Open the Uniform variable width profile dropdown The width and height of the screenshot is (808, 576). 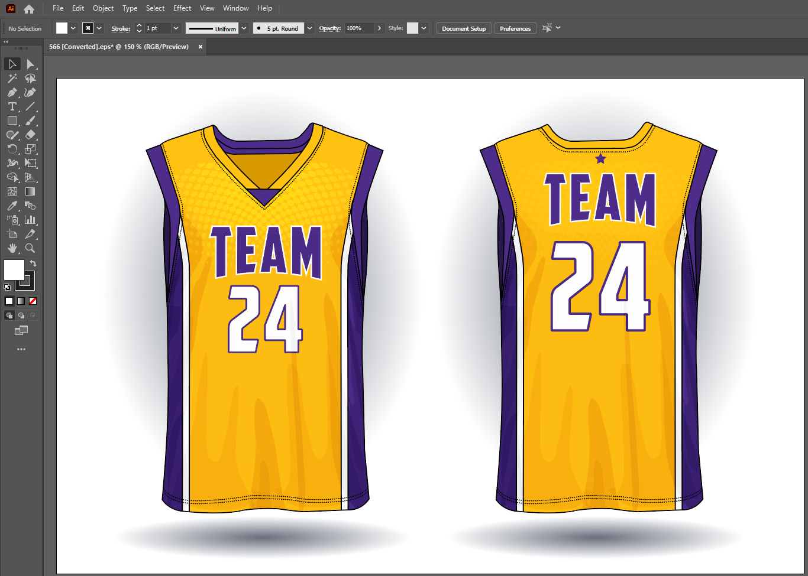pyautogui.click(x=244, y=28)
